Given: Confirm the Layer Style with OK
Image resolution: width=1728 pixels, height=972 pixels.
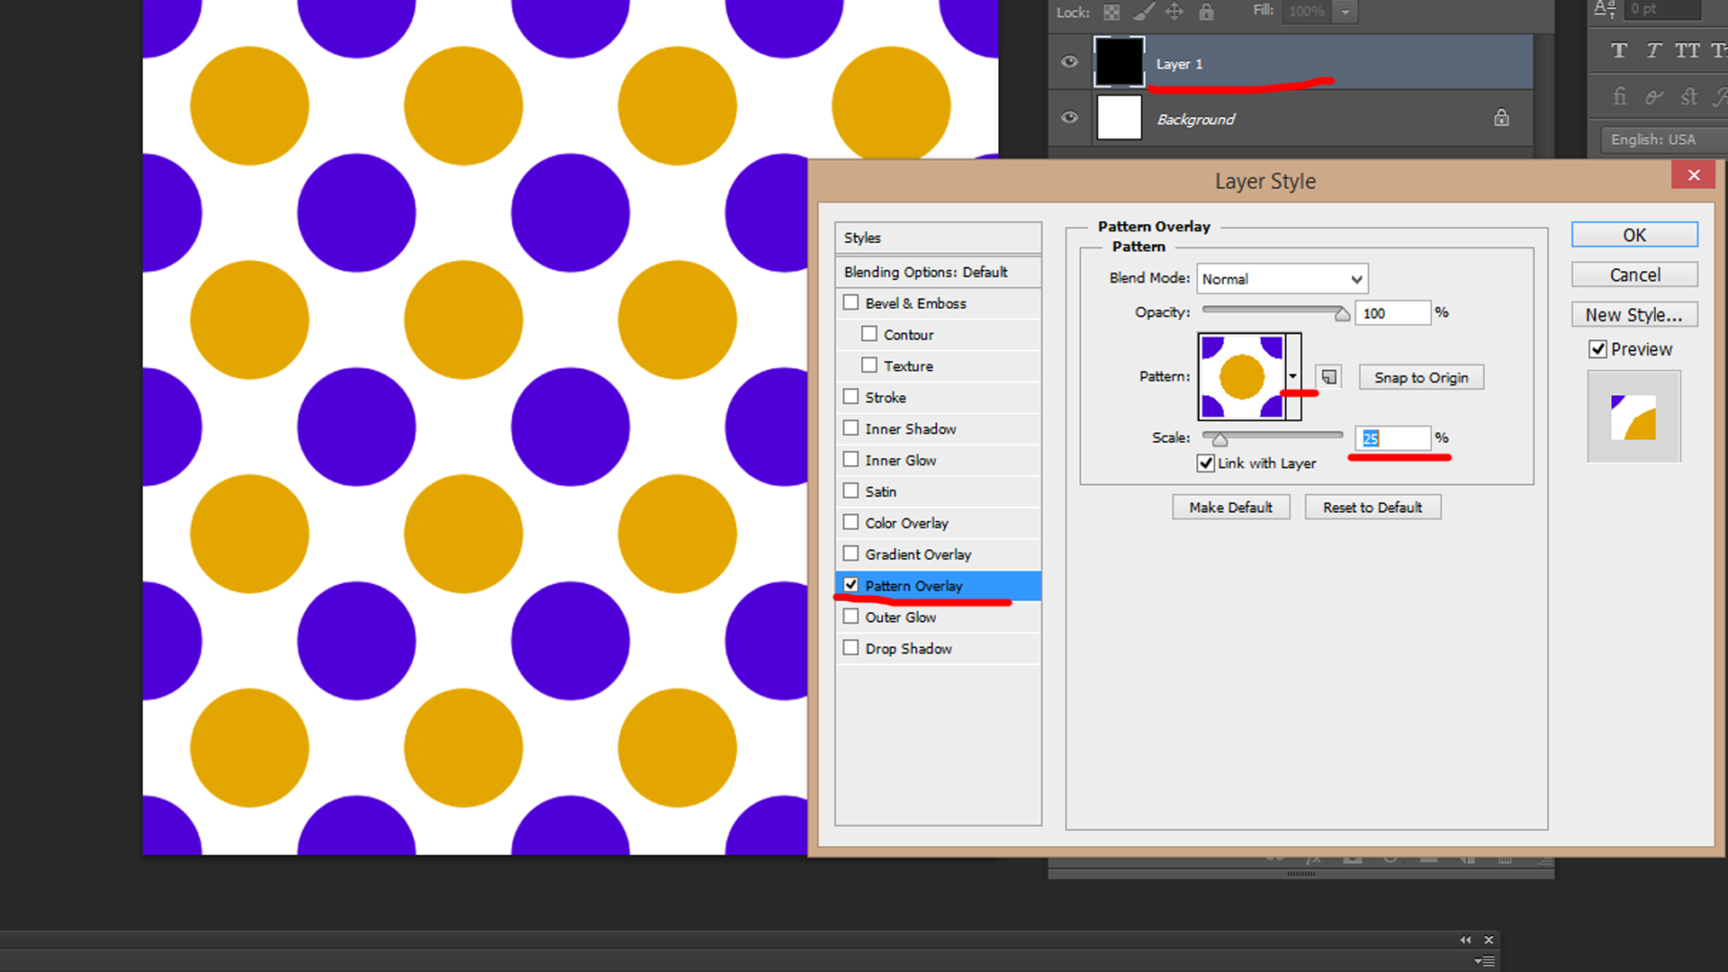Looking at the screenshot, I should [x=1634, y=235].
